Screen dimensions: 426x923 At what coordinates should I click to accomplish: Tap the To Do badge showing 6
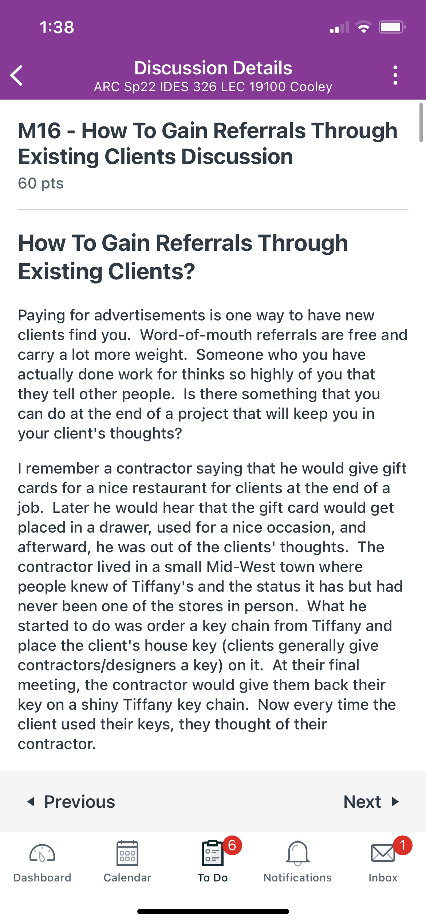pyautogui.click(x=232, y=845)
